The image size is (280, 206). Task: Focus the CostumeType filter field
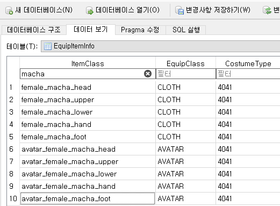[x=248, y=74]
